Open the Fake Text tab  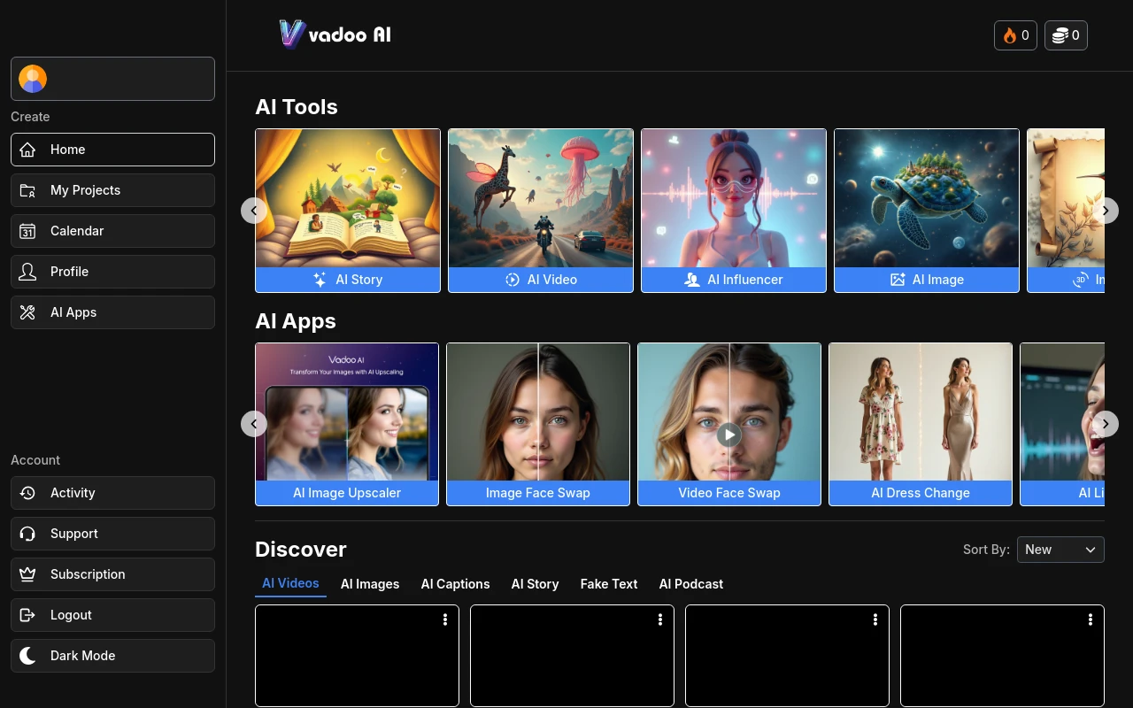609,584
